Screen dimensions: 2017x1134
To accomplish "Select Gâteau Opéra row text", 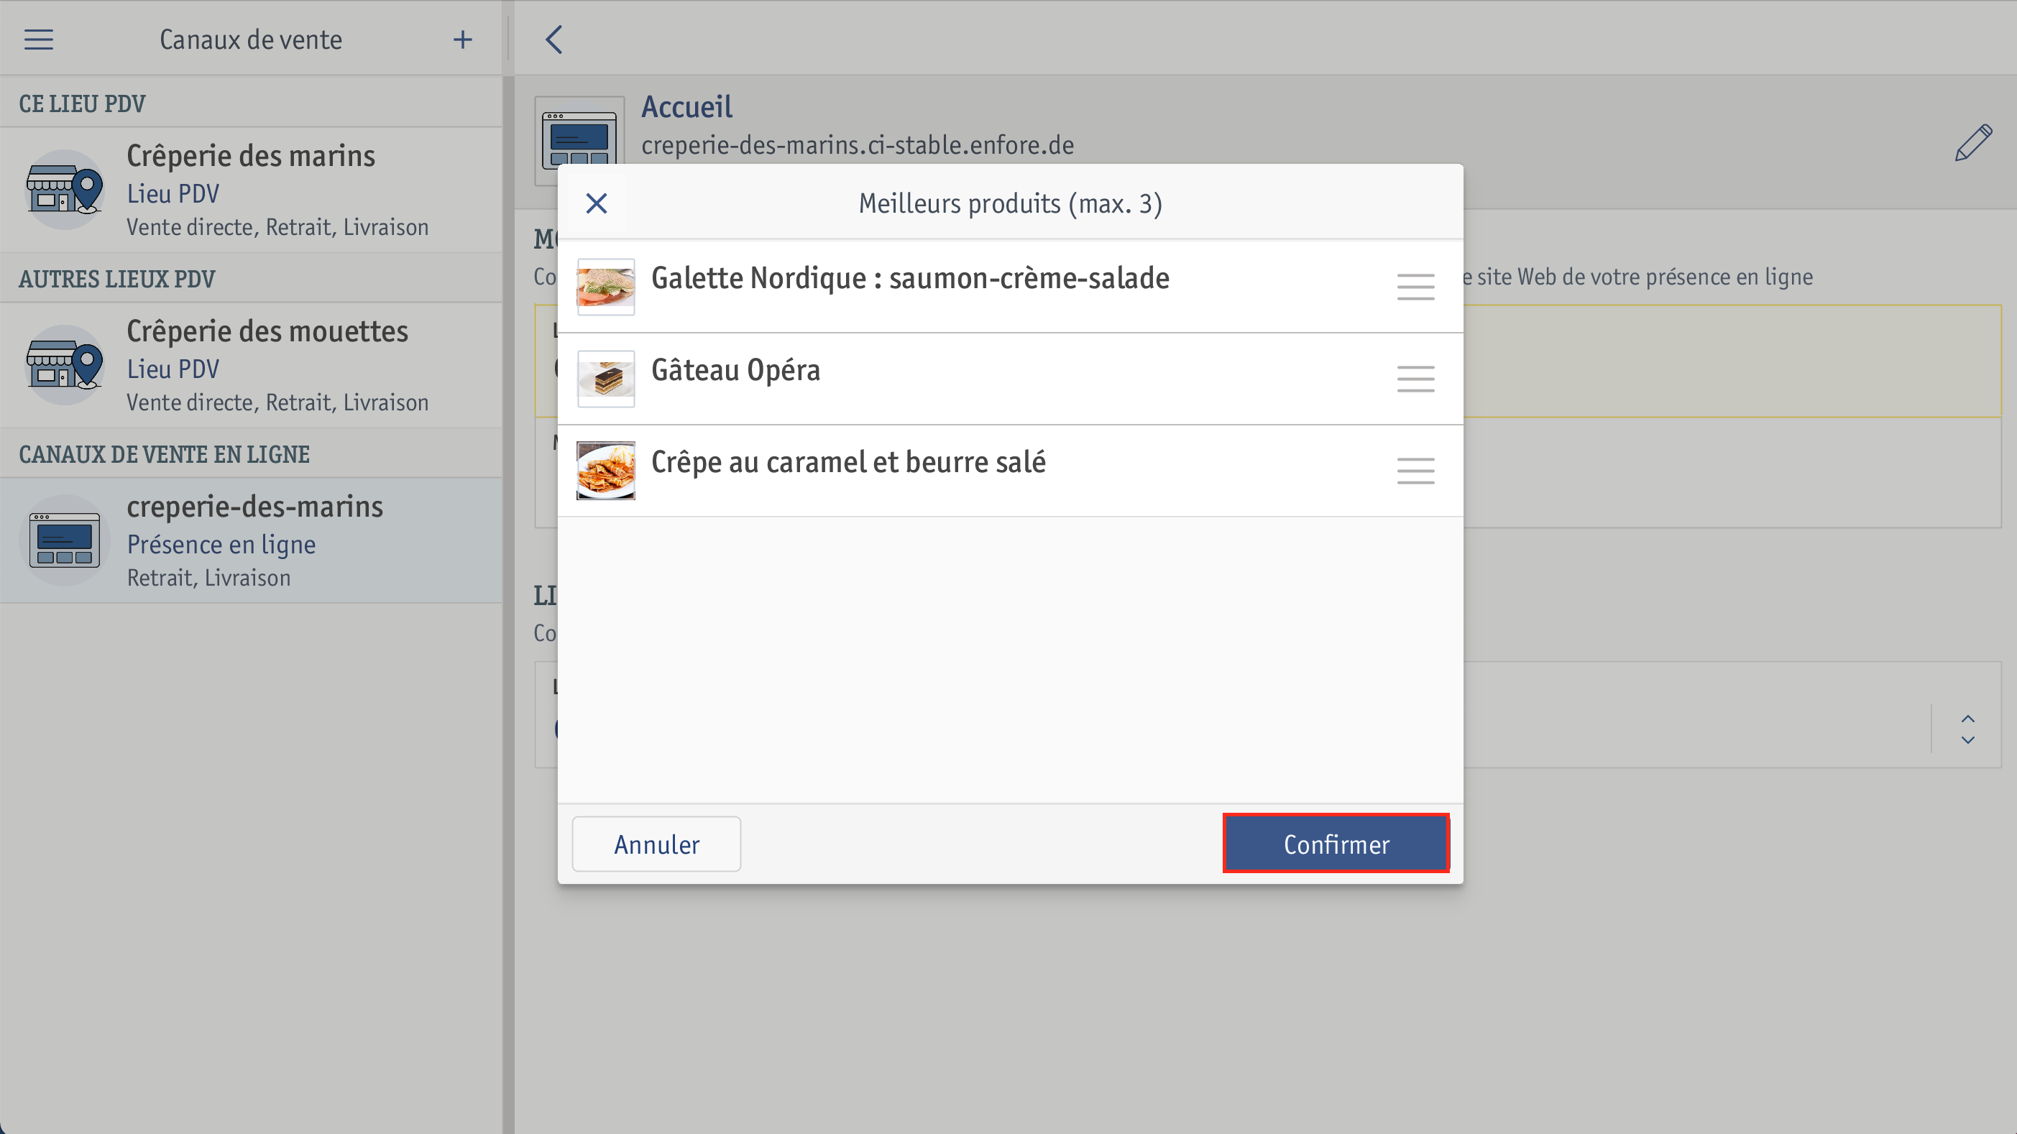I will point(735,370).
